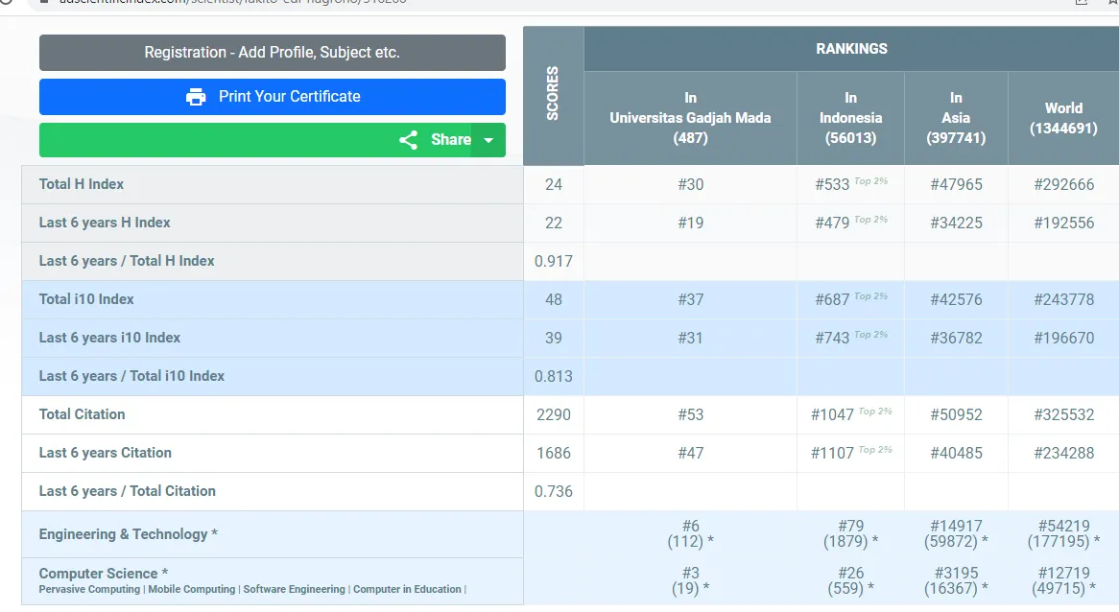Open the Pervasive Computing subject tag

[89, 589]
